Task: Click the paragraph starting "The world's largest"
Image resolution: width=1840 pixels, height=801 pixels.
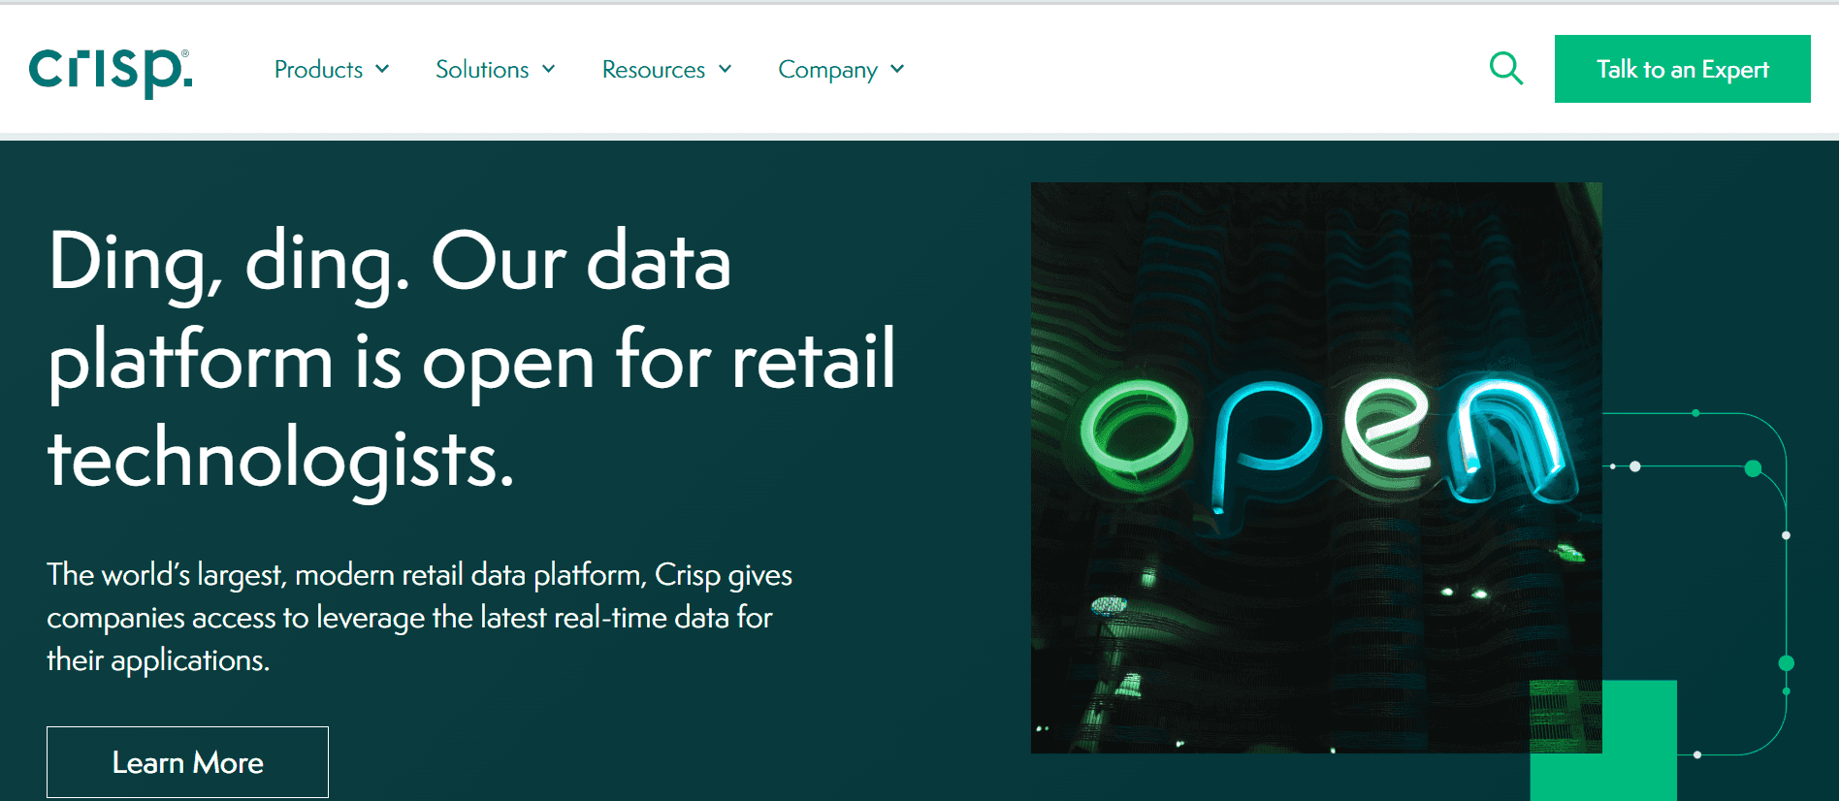Action: pyautogui.click(x=419, y=618)
